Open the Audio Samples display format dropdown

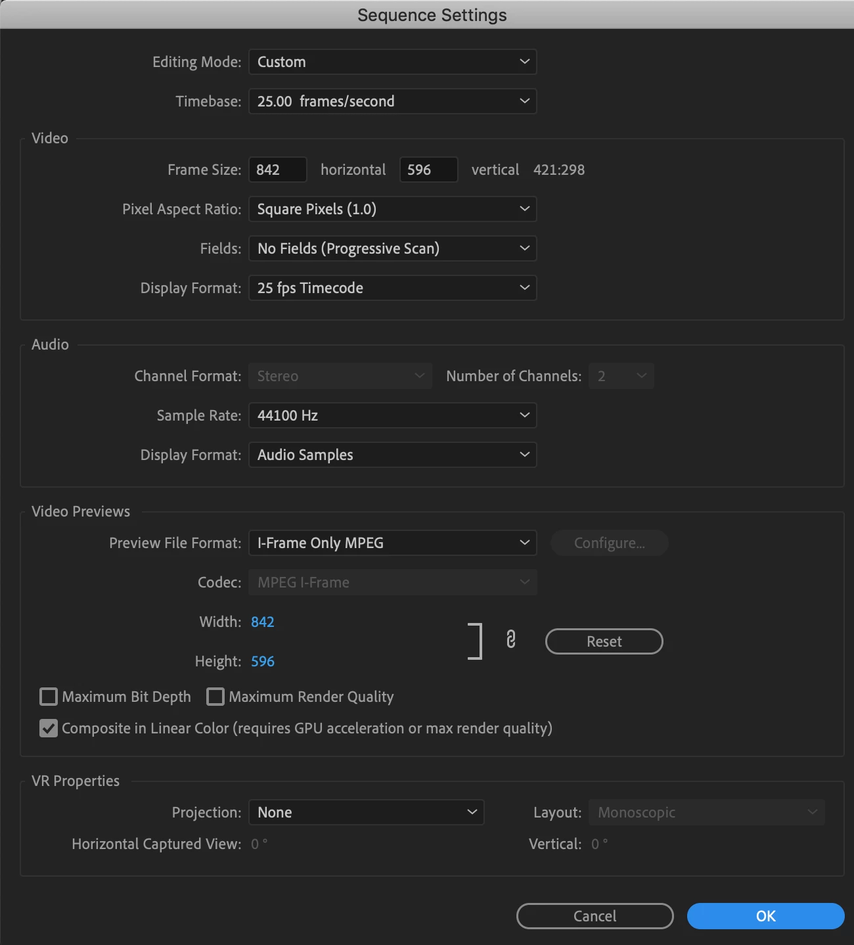tap(393, 455)
